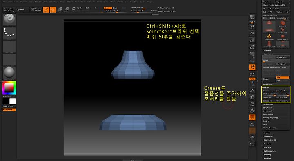
Task: Open the Render menu
Action: pyautogui.click(x=100, y=2)
